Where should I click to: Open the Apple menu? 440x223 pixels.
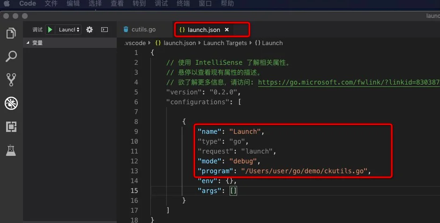7,4
